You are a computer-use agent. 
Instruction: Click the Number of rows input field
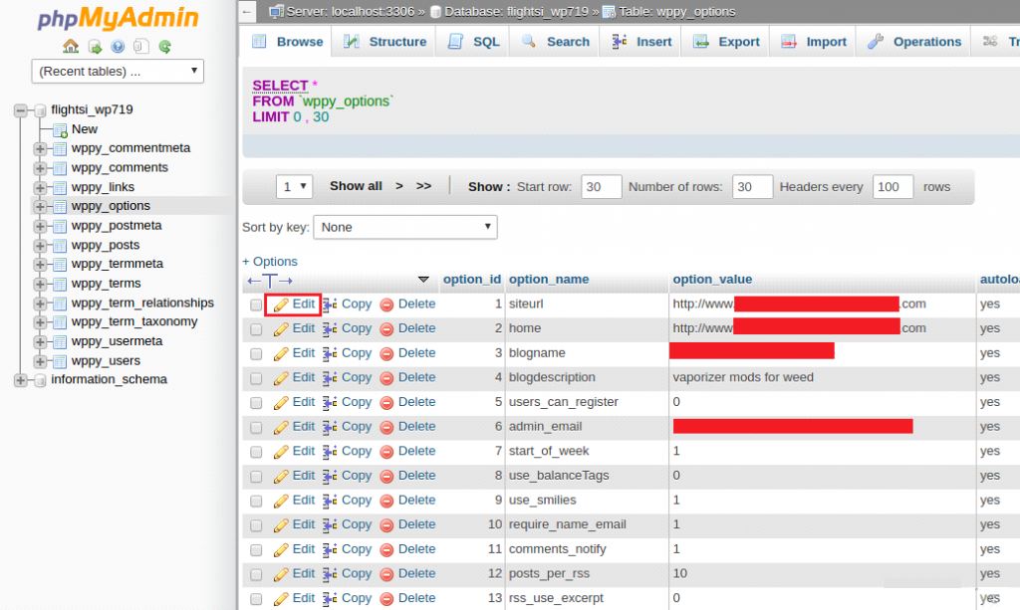tap(752, 187)
